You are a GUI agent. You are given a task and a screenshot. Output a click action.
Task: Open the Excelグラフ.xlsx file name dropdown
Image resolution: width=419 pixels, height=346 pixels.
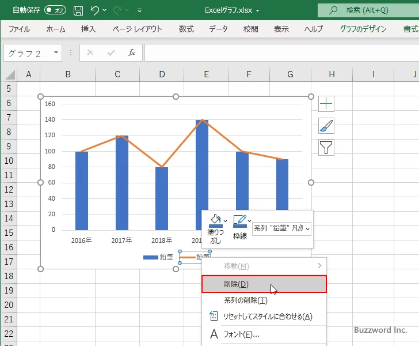[258, 10]
